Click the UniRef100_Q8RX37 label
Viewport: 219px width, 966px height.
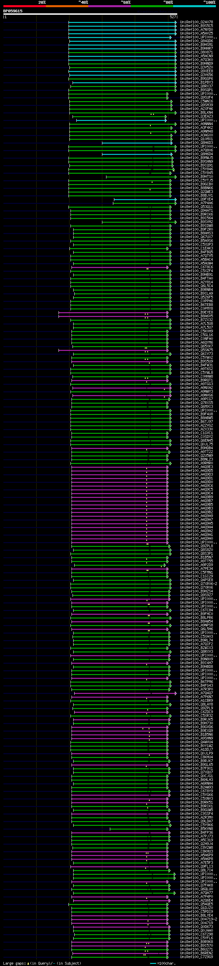coord(196,86)
